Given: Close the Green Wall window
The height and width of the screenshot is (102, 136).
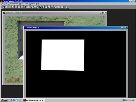Looking at the screenshot, I should [x=105, y=13].
